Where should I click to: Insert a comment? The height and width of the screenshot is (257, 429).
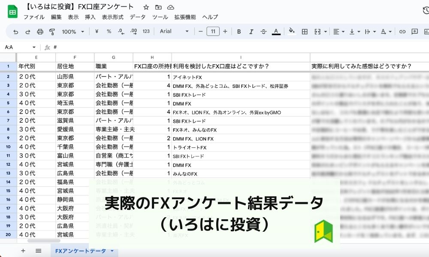click(414, 32)
